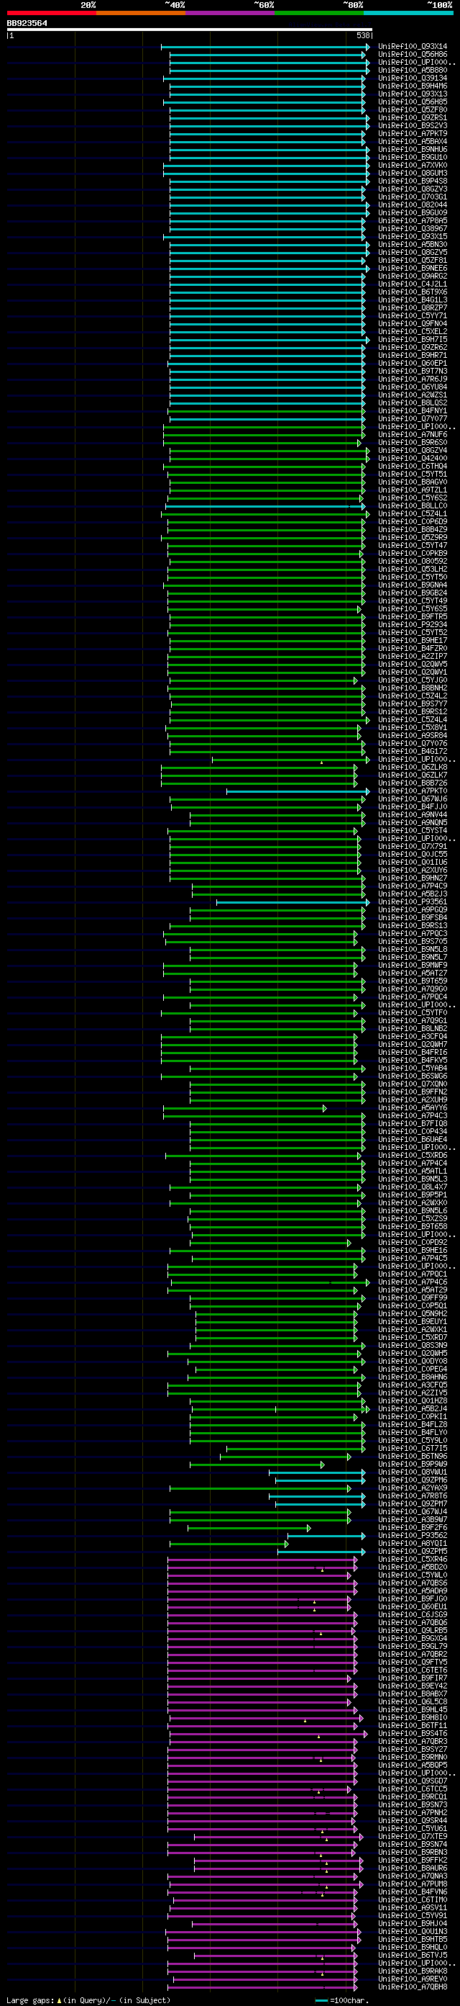
Task: Select hit UniRef100_B9HAM6
Action: 413,86
